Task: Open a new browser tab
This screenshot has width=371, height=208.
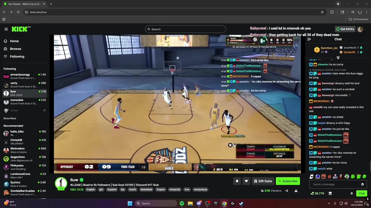Action: 51,4
